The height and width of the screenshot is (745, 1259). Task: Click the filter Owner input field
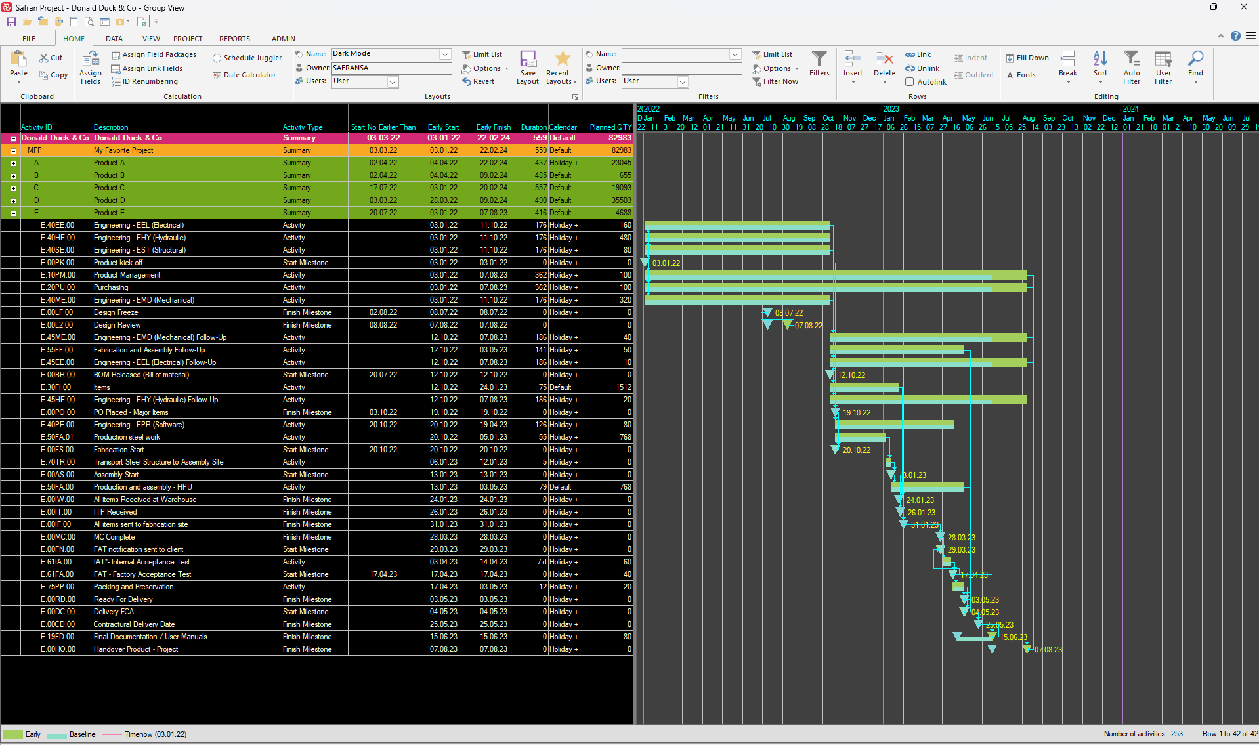(681, 68)
